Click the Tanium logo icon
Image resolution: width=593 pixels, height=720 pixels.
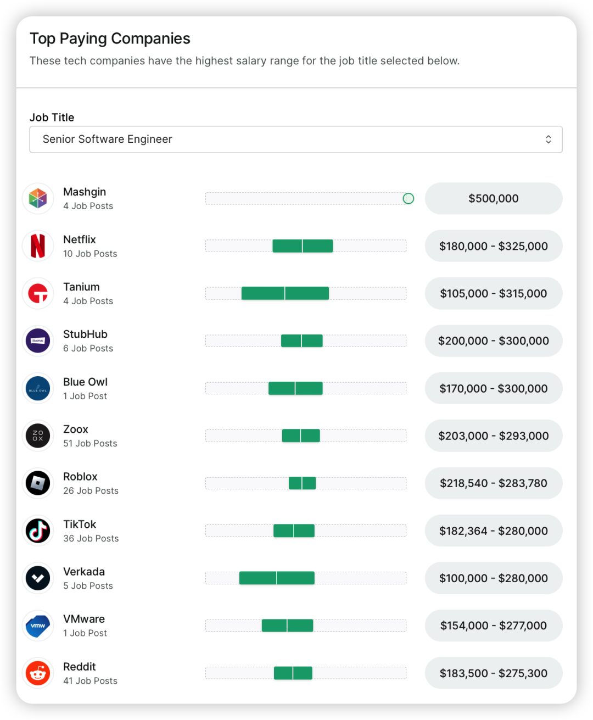point(38,293)
